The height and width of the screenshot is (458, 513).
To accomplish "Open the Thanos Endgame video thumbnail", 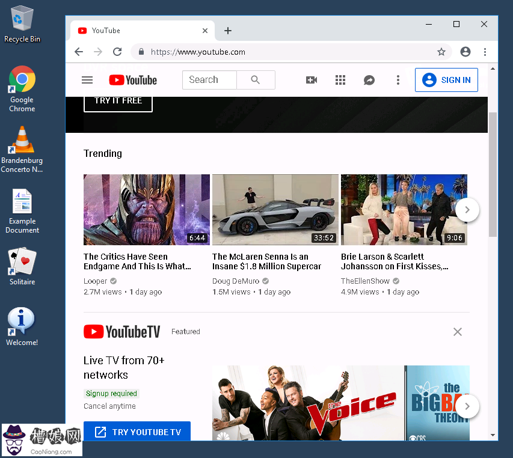I will click(x=147, y=210).
